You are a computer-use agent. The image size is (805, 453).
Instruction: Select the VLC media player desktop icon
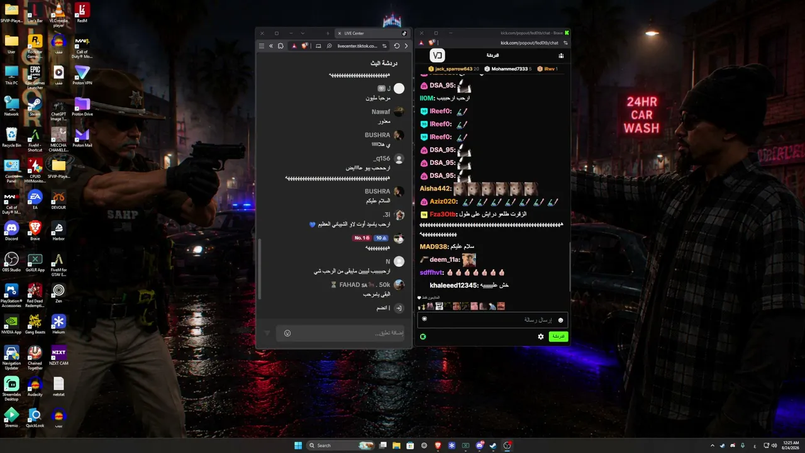tap(58, 15)
